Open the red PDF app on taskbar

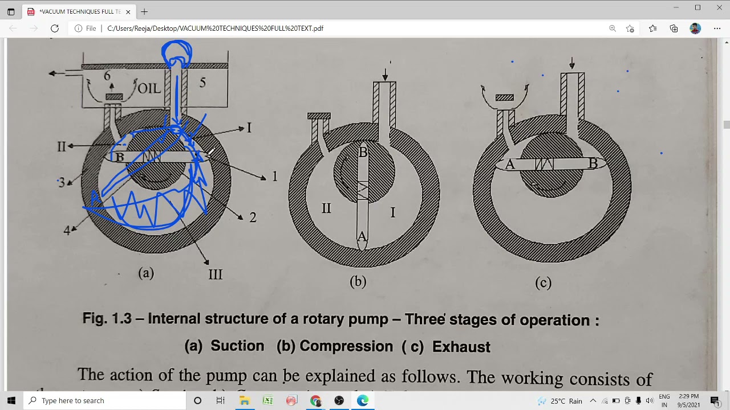[x=291, y=400]
